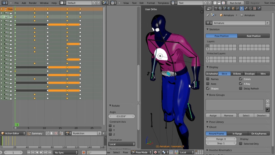275x155 pixels.
Task: Jump to previous keyframe
Action: click(32, 152)
